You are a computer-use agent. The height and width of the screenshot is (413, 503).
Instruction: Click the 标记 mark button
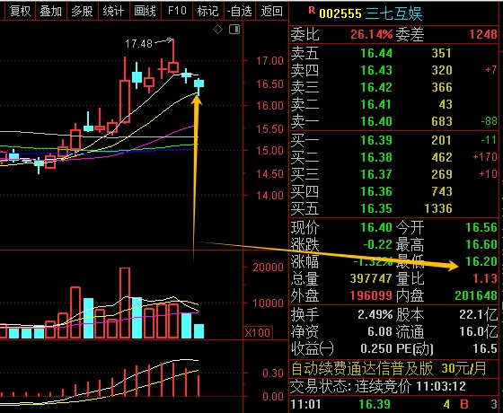207,11
